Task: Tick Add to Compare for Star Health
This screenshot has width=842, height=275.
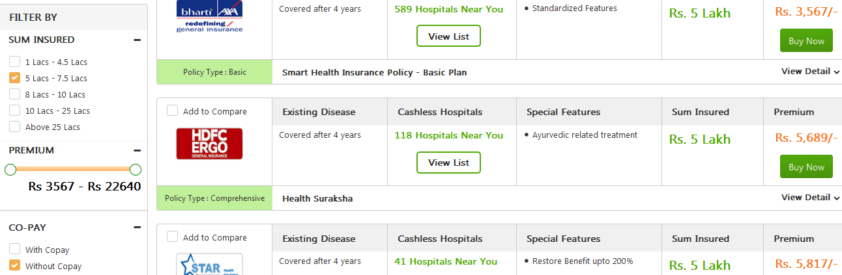Action: point(172,237)
